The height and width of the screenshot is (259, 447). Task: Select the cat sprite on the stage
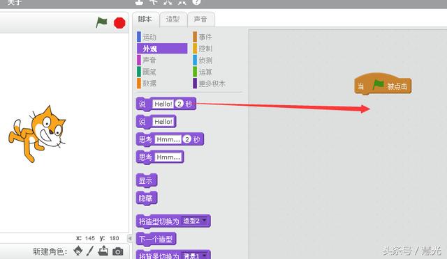tap(37, 134)
